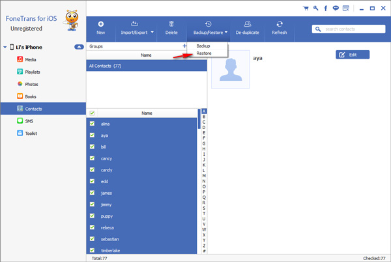Screen dimensions: 391x262
Task: Open the Facebook icon in title bar
Action: [x=326, y=8]
